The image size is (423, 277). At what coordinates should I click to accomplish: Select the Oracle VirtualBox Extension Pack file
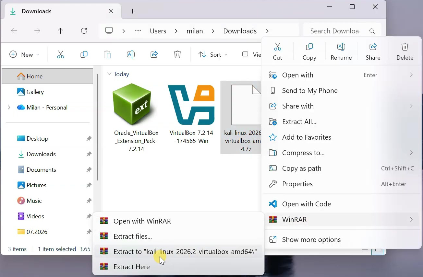click(136, 117)
